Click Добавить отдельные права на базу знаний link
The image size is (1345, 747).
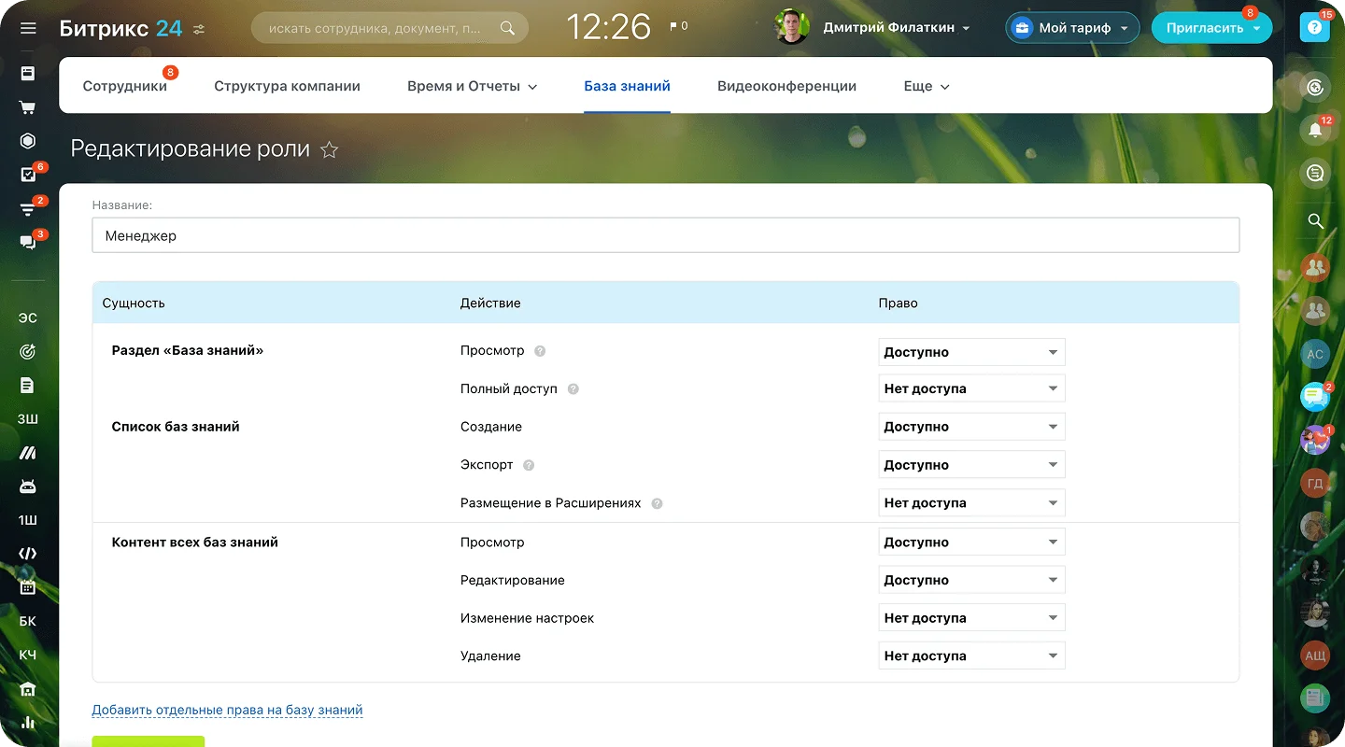pos(227,711)
